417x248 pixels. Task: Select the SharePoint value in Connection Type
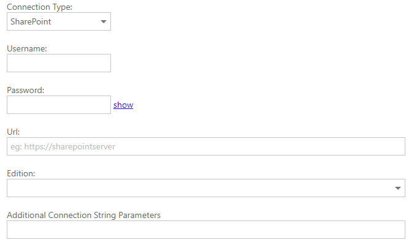point(31,21)
